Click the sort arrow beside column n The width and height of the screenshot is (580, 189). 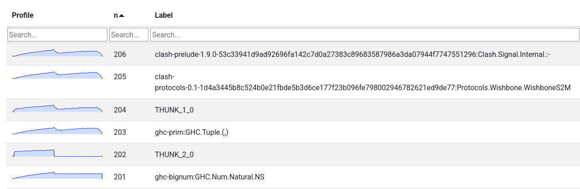point(122,15)
